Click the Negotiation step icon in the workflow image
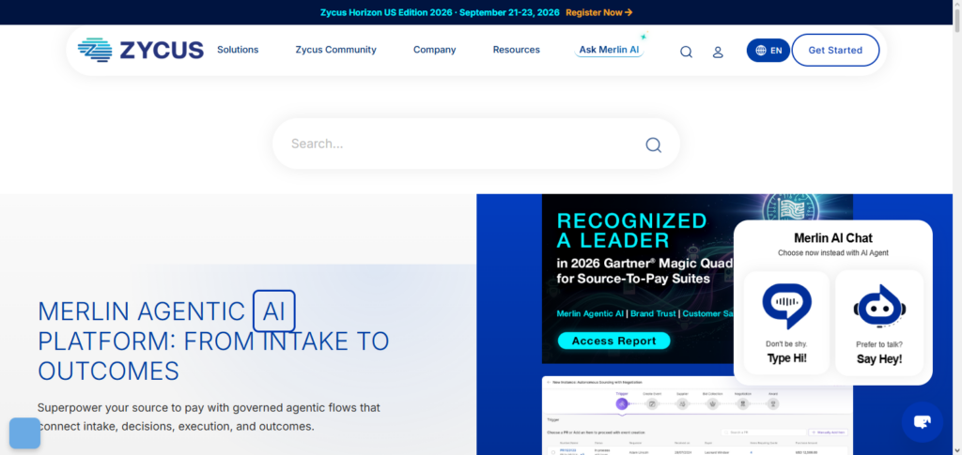This screenshot has height=455, width=962. (x=743, y=403)
